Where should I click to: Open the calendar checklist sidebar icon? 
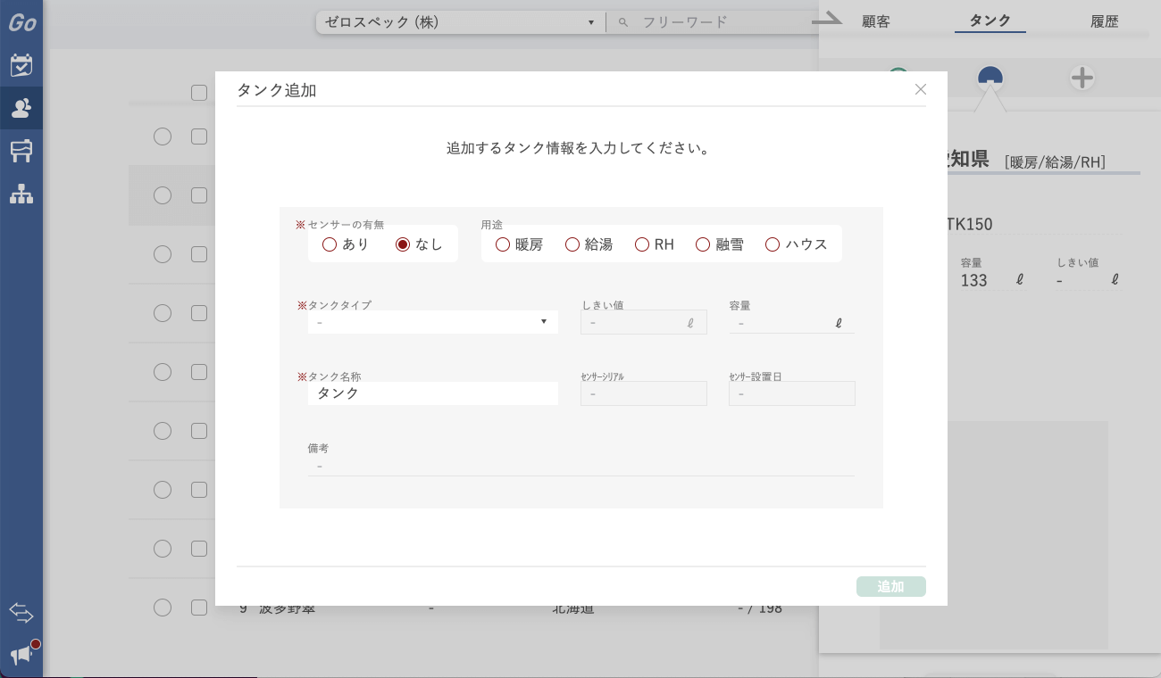coord(21,65)
